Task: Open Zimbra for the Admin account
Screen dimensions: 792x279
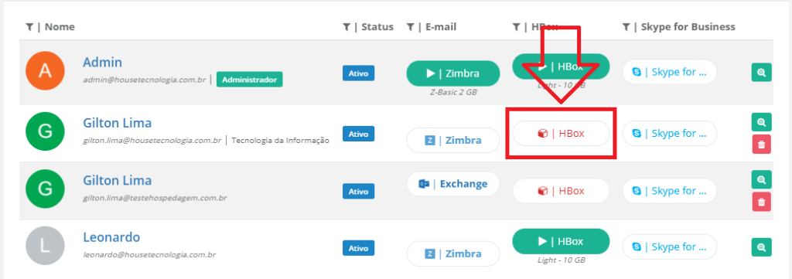Action: tap(453, 73)
